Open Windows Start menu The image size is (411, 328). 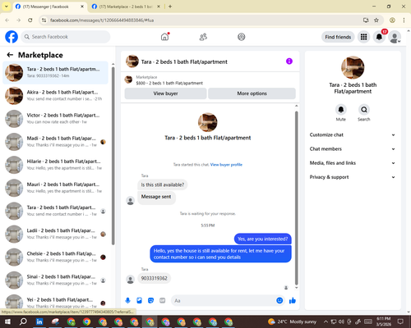pyautogui.click(x=7, y=321)
